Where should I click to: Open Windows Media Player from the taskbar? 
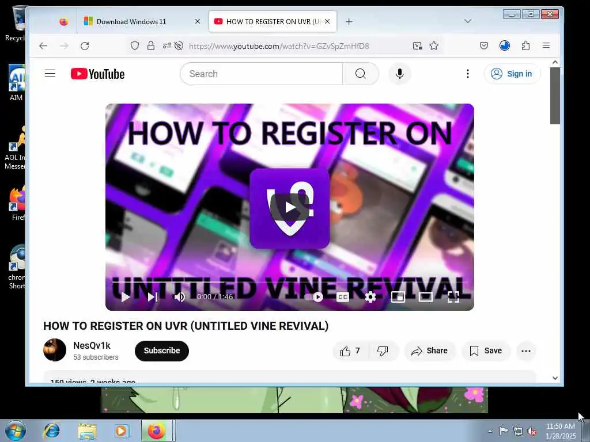[122, 430]
